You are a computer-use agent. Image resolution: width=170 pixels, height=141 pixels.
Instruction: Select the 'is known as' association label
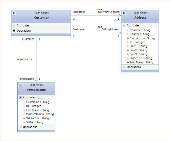pyautogui.click(x=24, y=59)
